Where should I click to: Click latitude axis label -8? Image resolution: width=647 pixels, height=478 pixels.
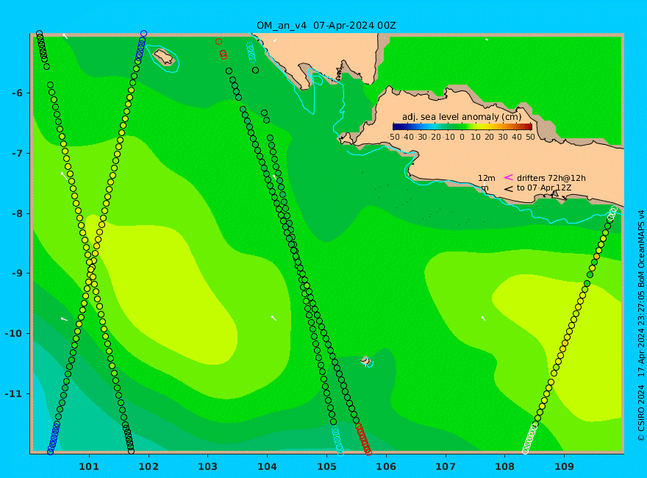coord(18,213)
